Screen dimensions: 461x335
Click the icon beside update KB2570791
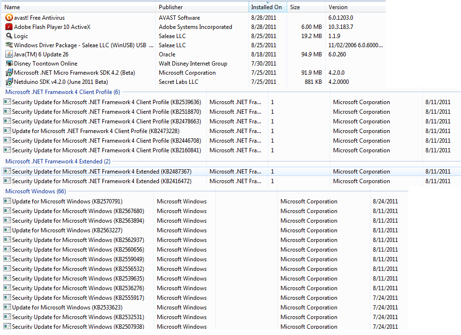tap(7, 201)
